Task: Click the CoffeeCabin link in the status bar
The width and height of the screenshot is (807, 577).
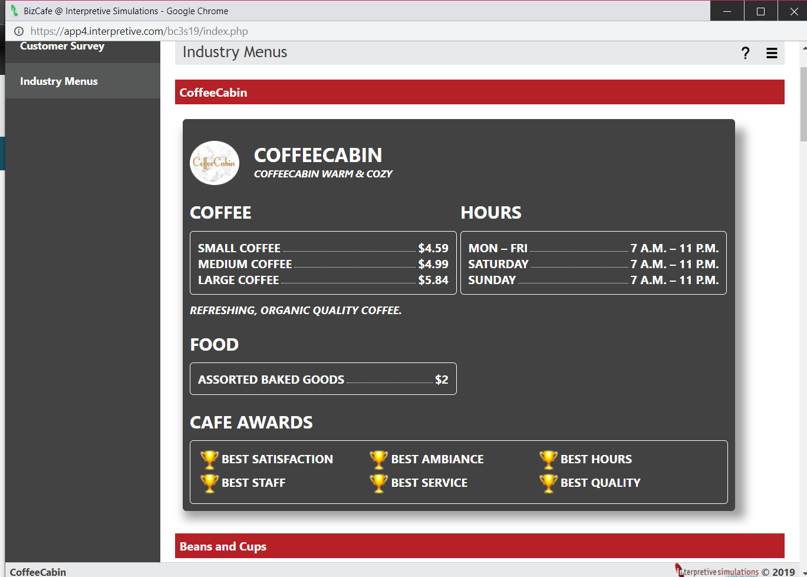Action: coord(38,571)
